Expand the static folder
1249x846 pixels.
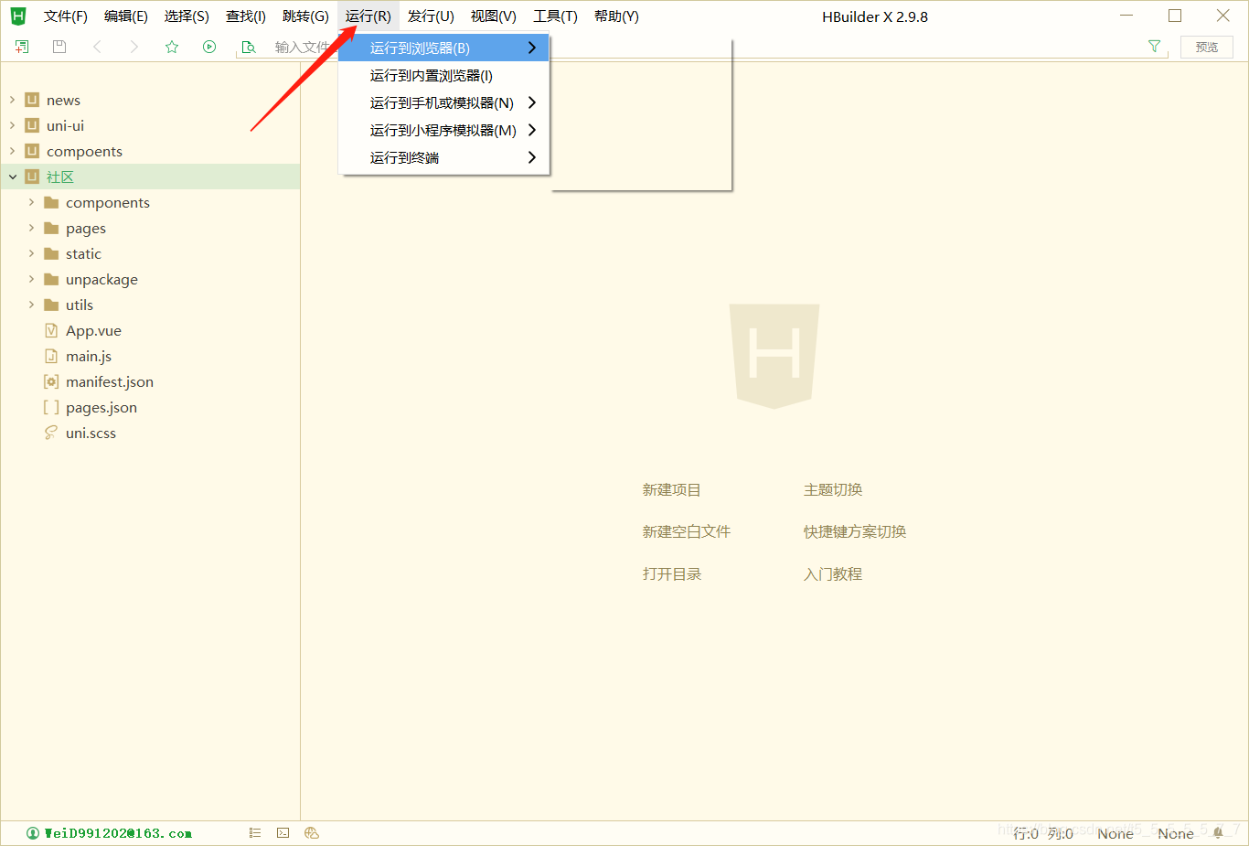(31, 253)
